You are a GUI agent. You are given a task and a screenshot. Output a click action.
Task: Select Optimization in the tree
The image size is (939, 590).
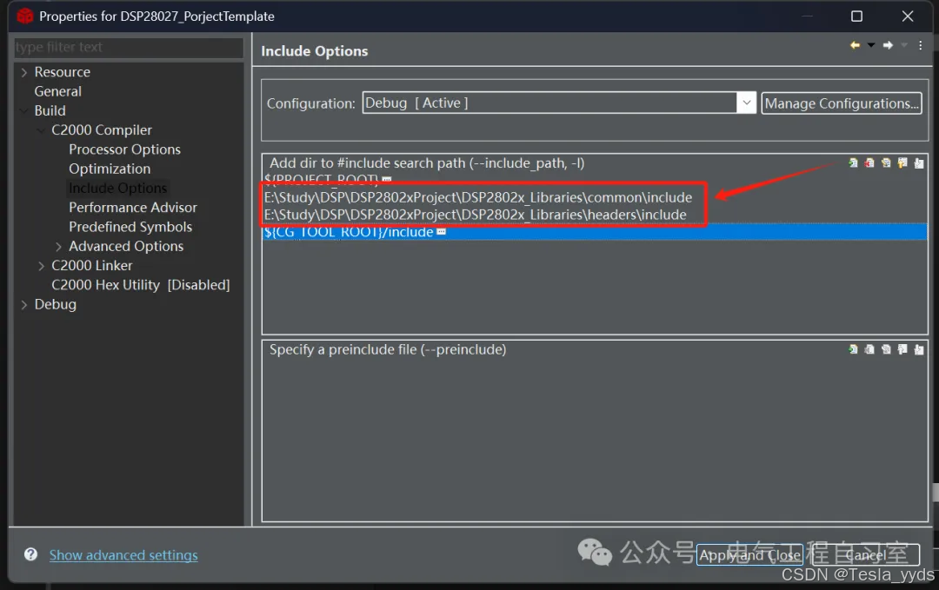(110, 169)
